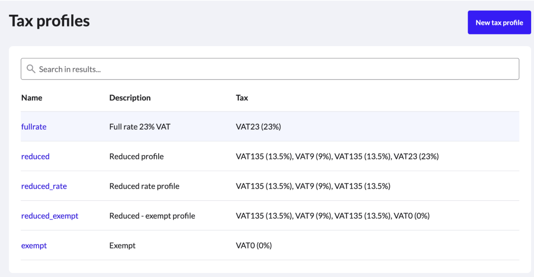Image resolution: width=534 pixels, height=277 pixels.
Task: Click the VAT0 (0%) value in exempt row
Action: [254, 246]
